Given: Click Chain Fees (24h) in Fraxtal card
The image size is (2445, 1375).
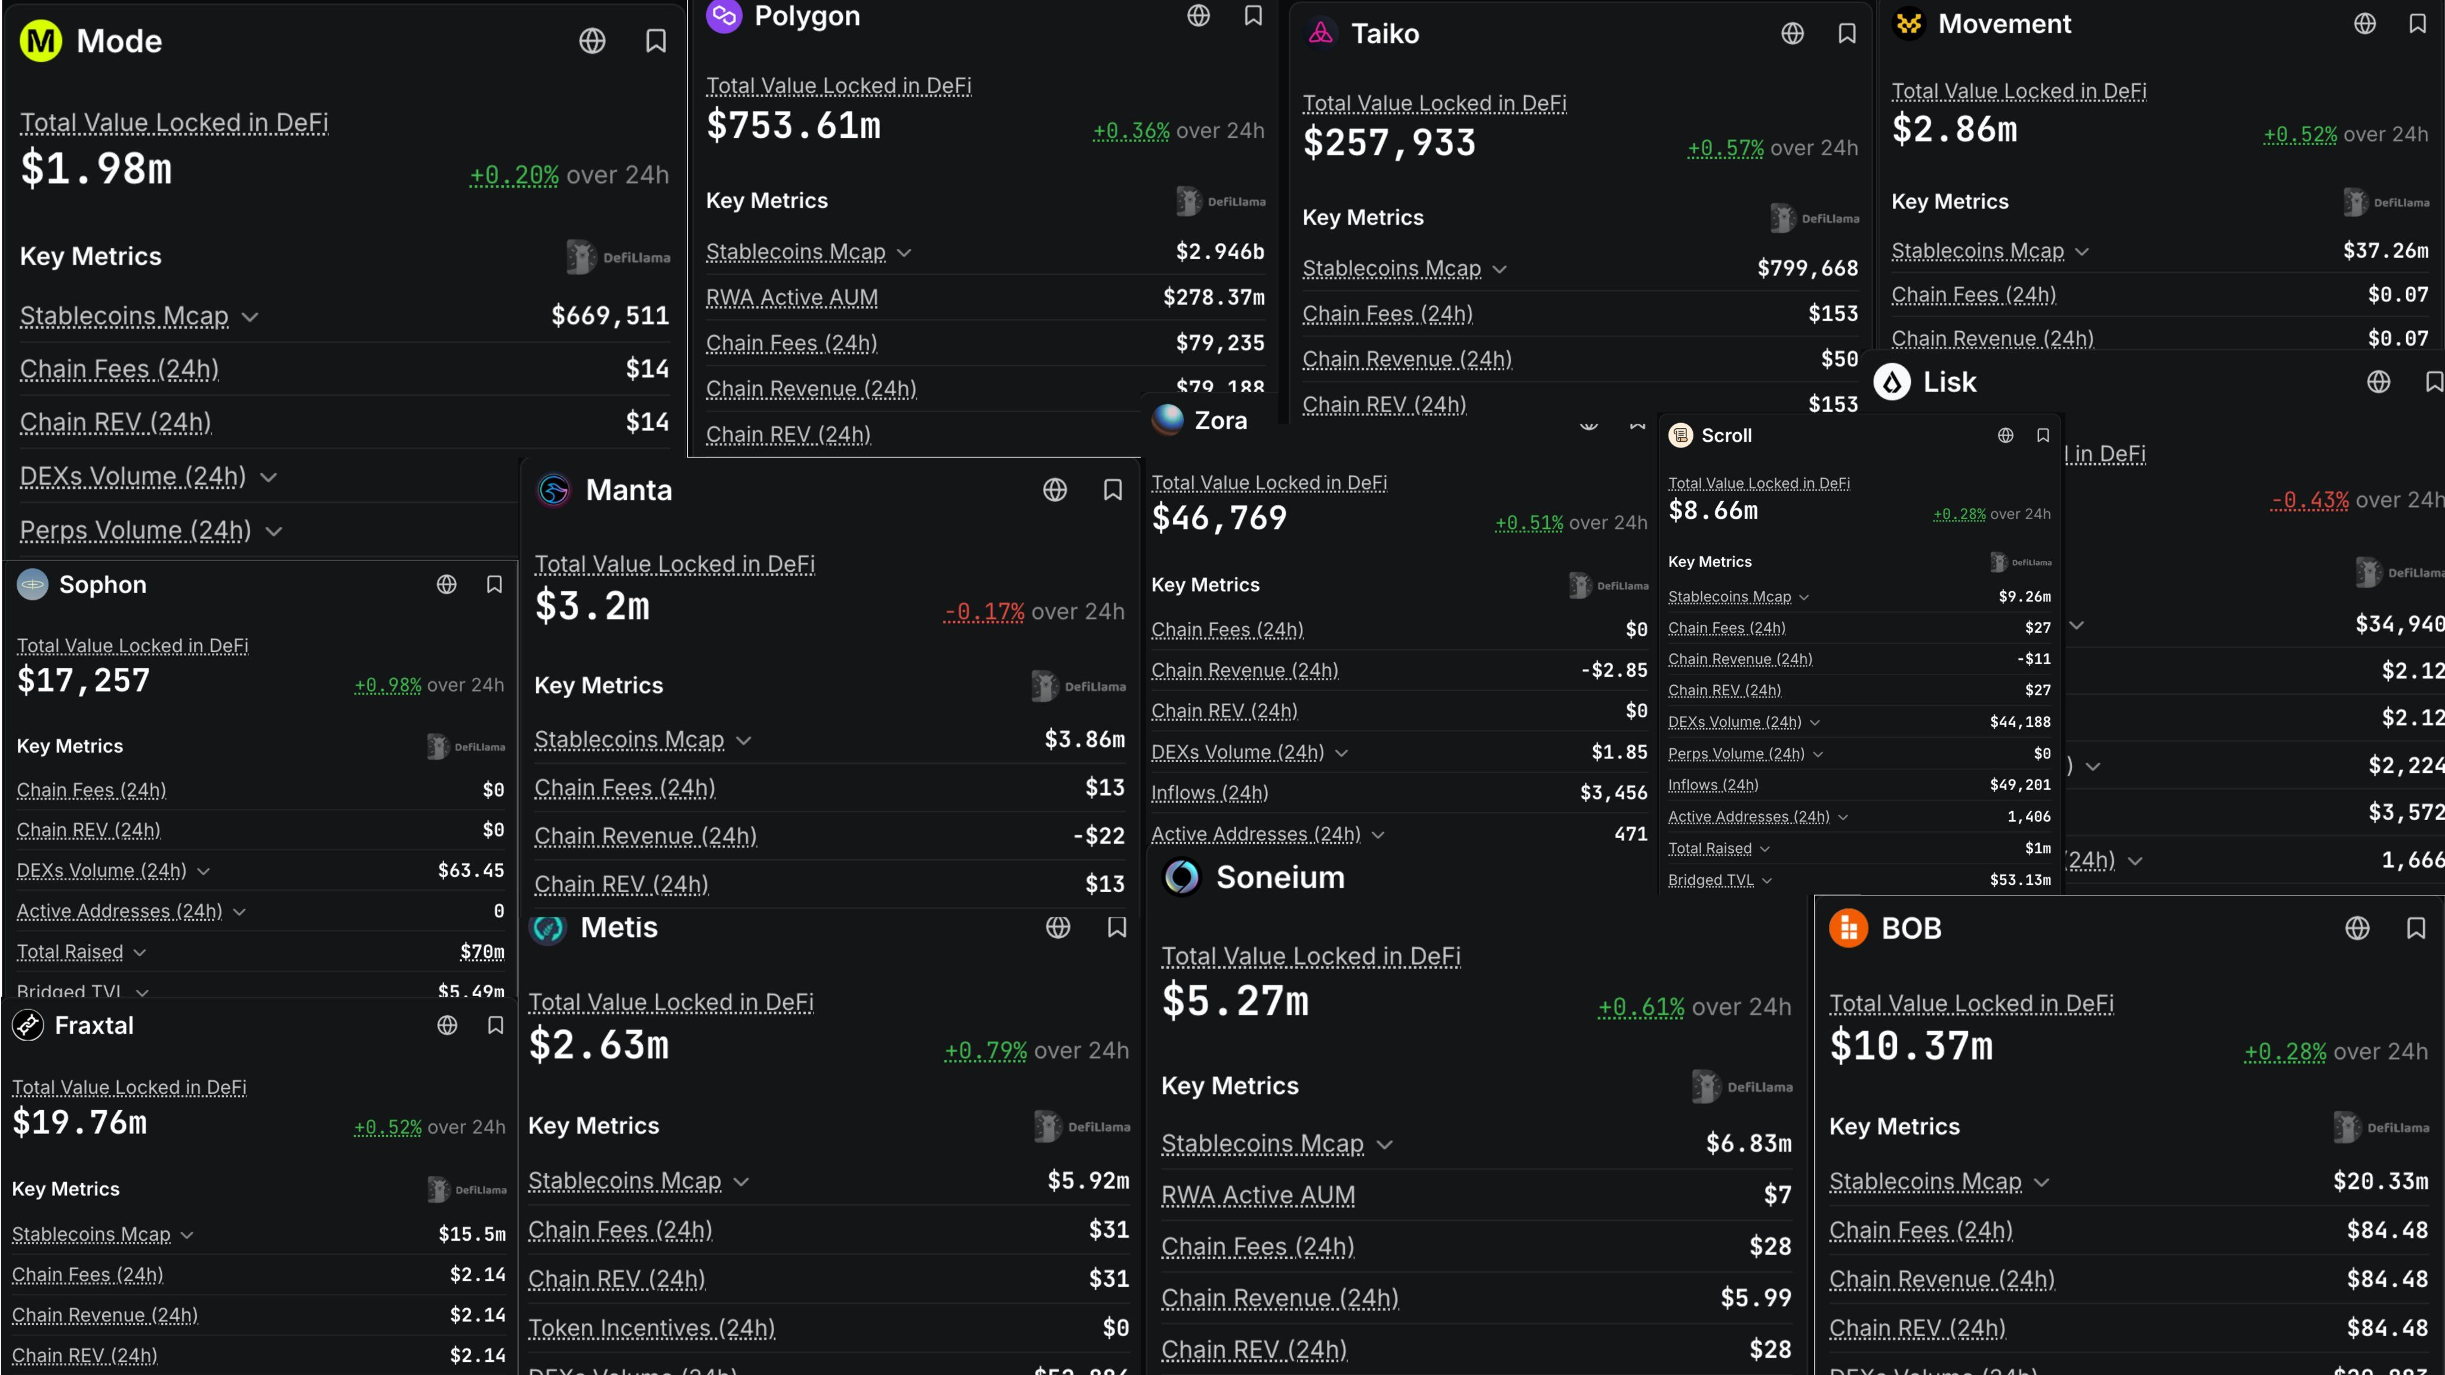Looking at the screenshot, I should click(87, 1274).
